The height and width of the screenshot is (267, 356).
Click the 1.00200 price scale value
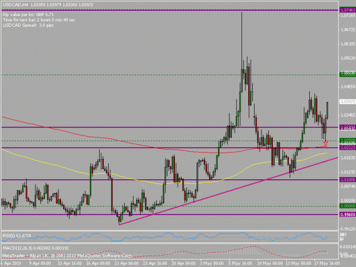pos(348,200)
